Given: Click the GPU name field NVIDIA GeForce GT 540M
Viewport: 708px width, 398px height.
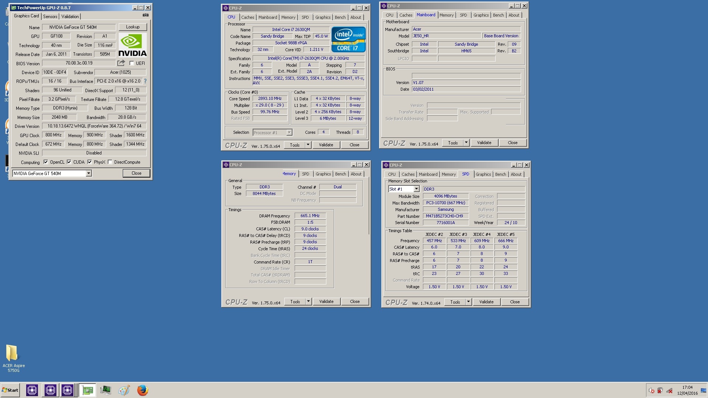Looking at the screenshot, I should click(79, 27).
